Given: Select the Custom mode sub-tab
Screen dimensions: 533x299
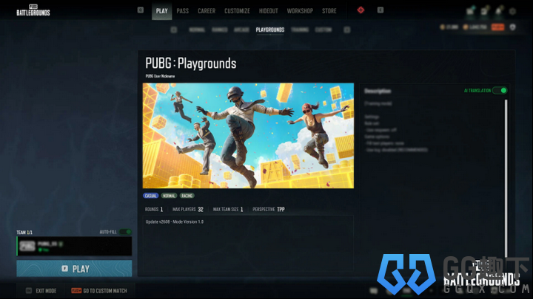Looking at the screenshot, I should click(324, 30).
